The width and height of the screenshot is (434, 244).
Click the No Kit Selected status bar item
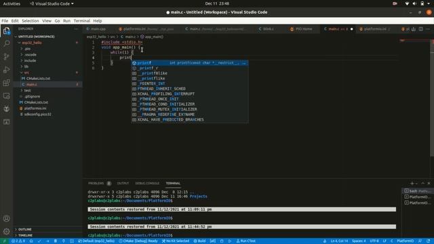(176, 241)
